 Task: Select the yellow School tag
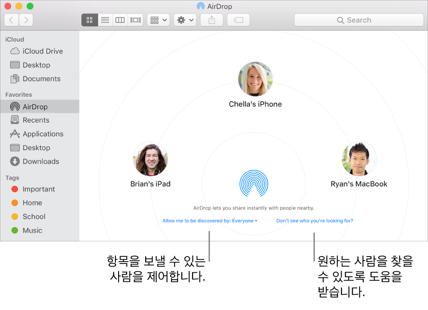(40, 216)
